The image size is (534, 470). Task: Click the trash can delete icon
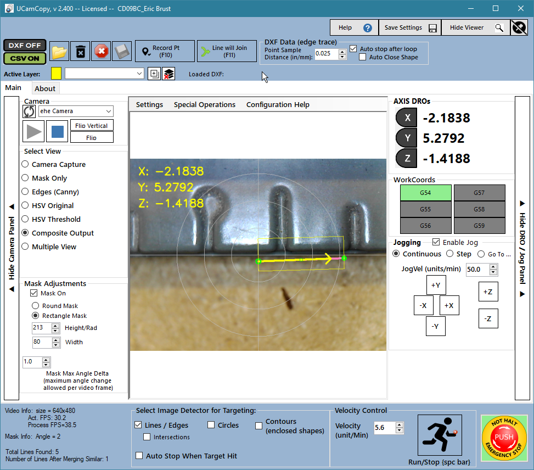80,52
